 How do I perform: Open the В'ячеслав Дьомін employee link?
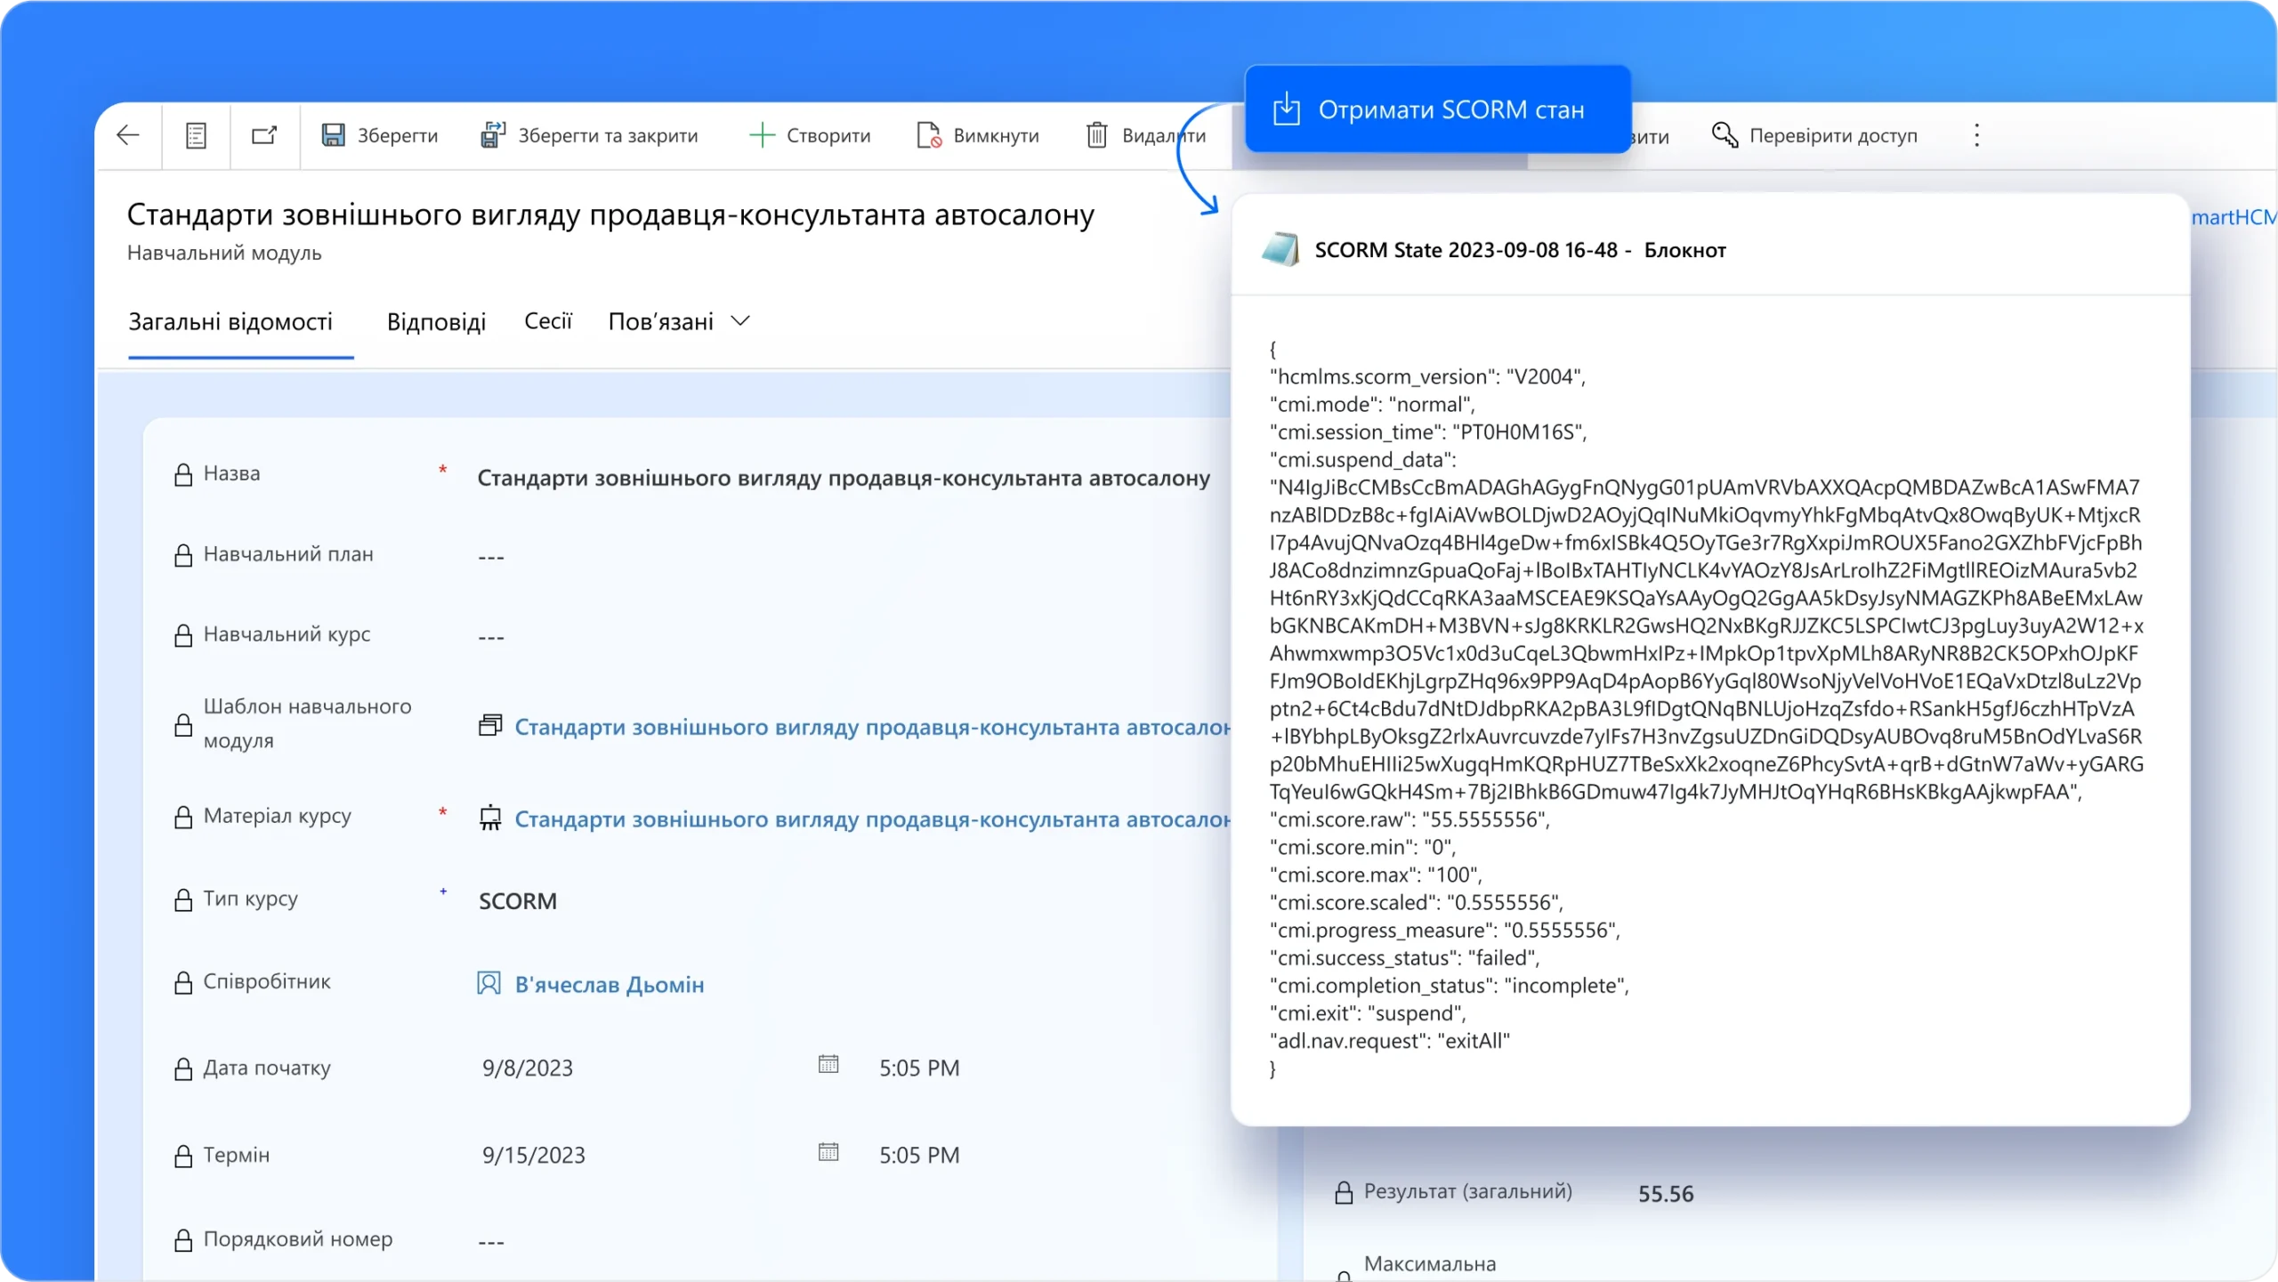[610, 984]
